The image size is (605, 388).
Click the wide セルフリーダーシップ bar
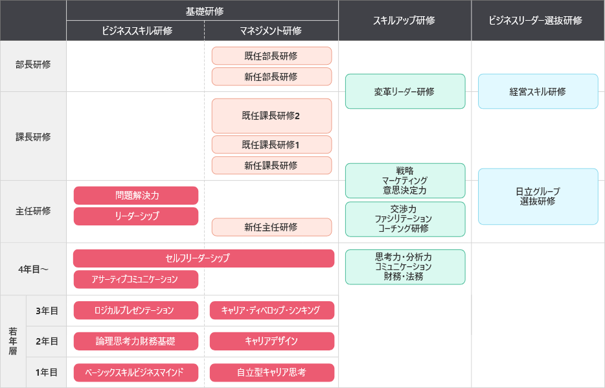coord(203,258)
